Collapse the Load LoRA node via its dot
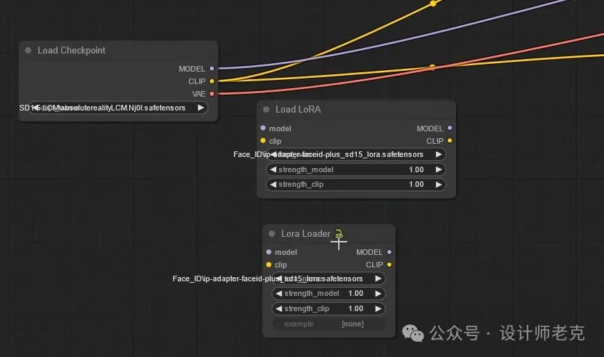This screenshot has height=357, width=604. coord(266,110)
